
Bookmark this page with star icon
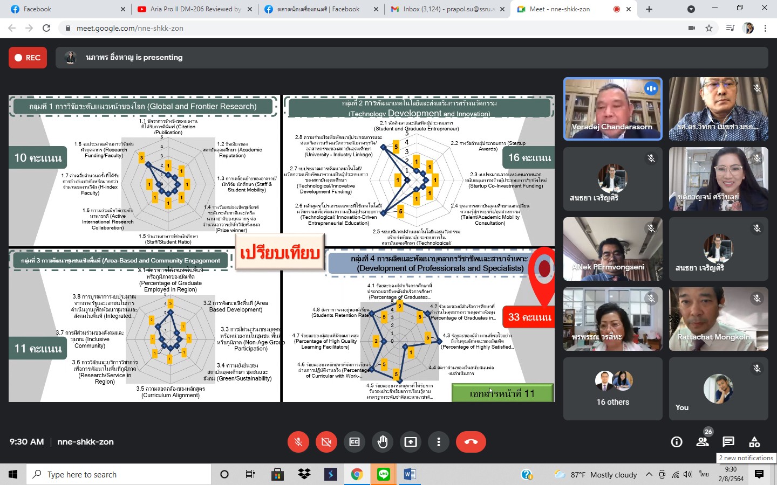(709, 28)
